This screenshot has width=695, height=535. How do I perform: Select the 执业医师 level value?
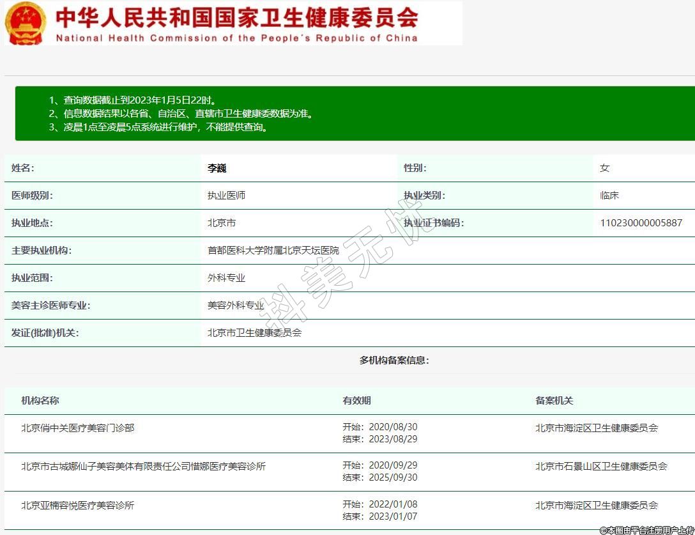[226, 196]
